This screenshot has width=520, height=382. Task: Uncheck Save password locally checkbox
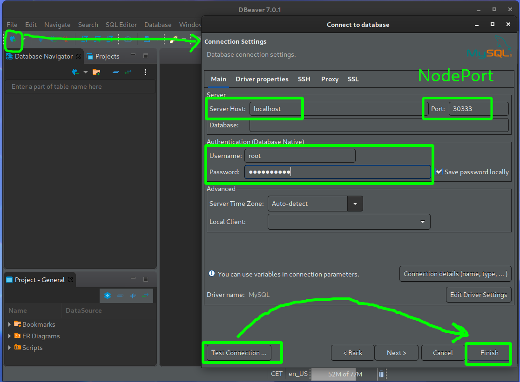coord(439,172)
